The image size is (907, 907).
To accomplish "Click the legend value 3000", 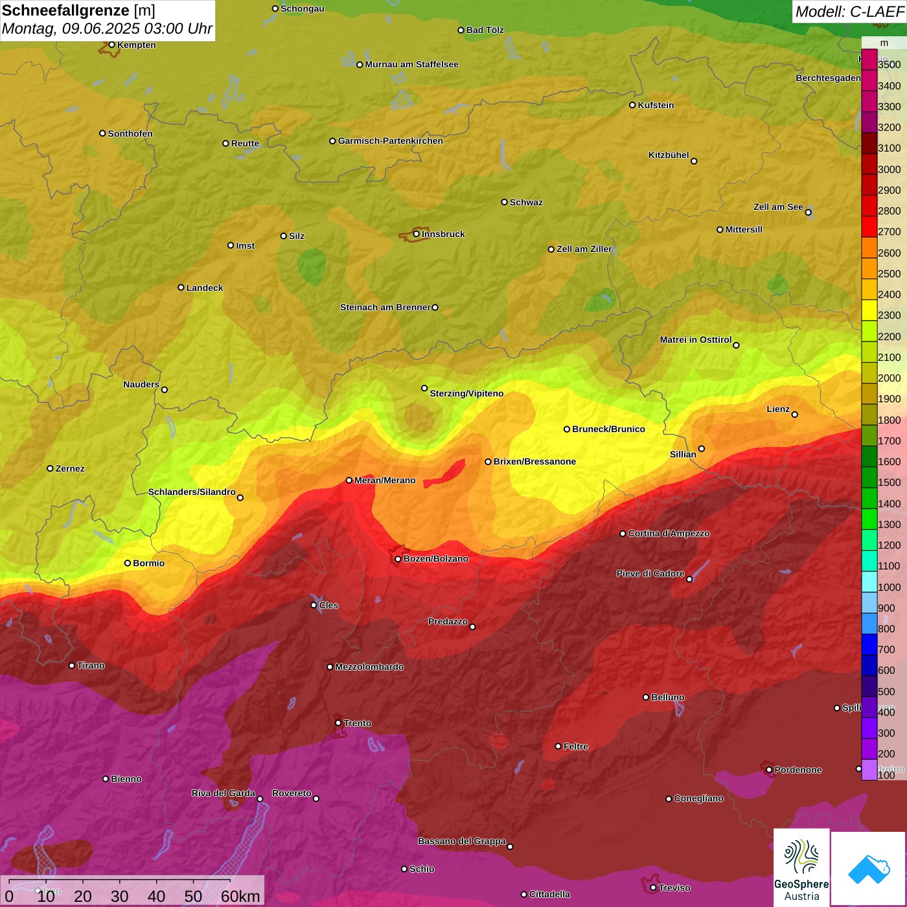I will (889, 169).
